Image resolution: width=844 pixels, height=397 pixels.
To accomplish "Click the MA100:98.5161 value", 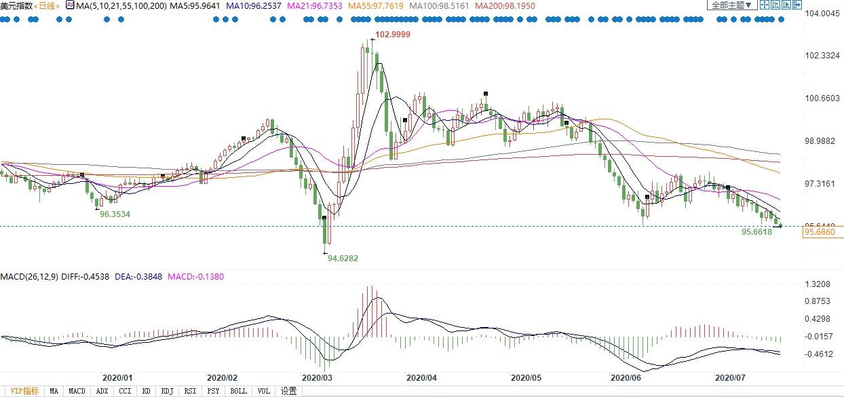I will (x=439, y=5).
